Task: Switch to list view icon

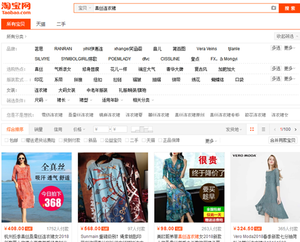Action: tap(263, 129)
